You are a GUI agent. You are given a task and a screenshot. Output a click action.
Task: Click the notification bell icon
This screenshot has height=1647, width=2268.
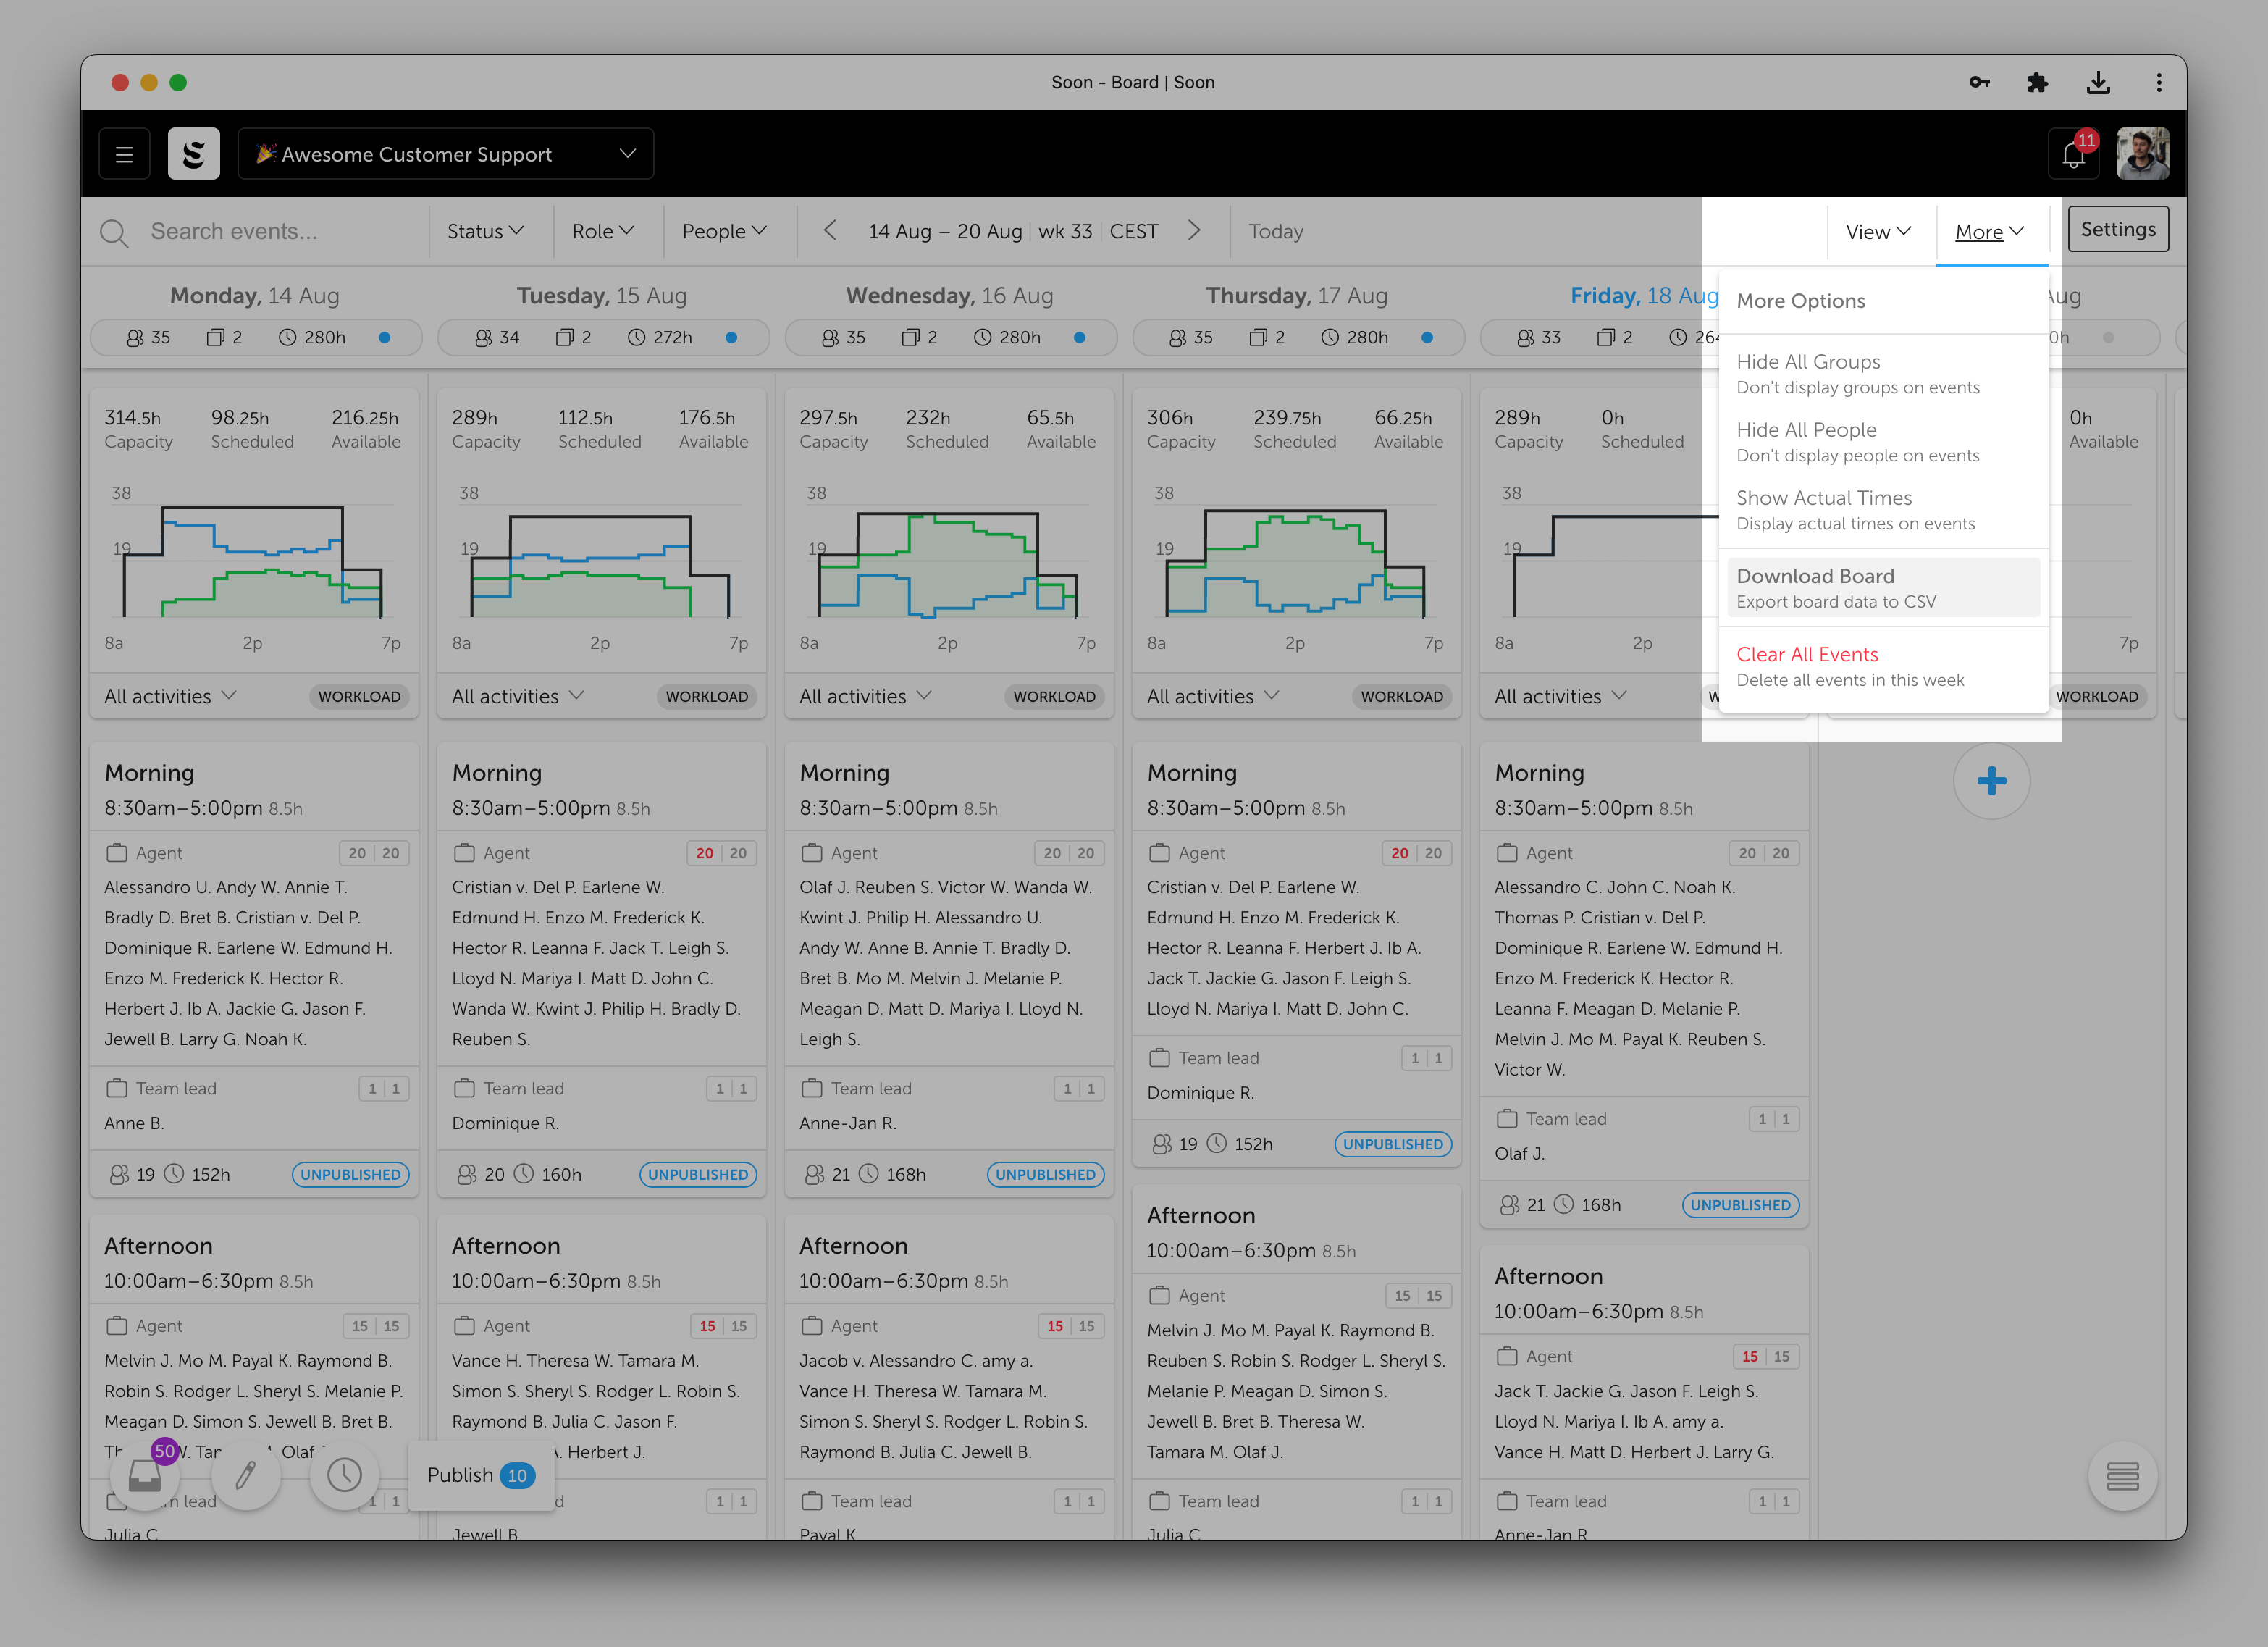click(x=2073, y=154)
